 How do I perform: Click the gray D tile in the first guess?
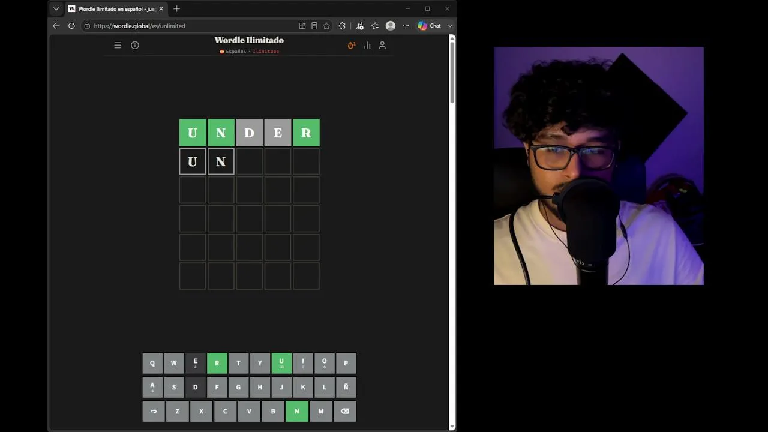pos(249,133)
